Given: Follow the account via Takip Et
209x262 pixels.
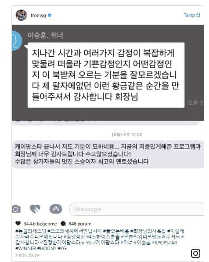Looking at the screenshot, I should click(192, 15).
